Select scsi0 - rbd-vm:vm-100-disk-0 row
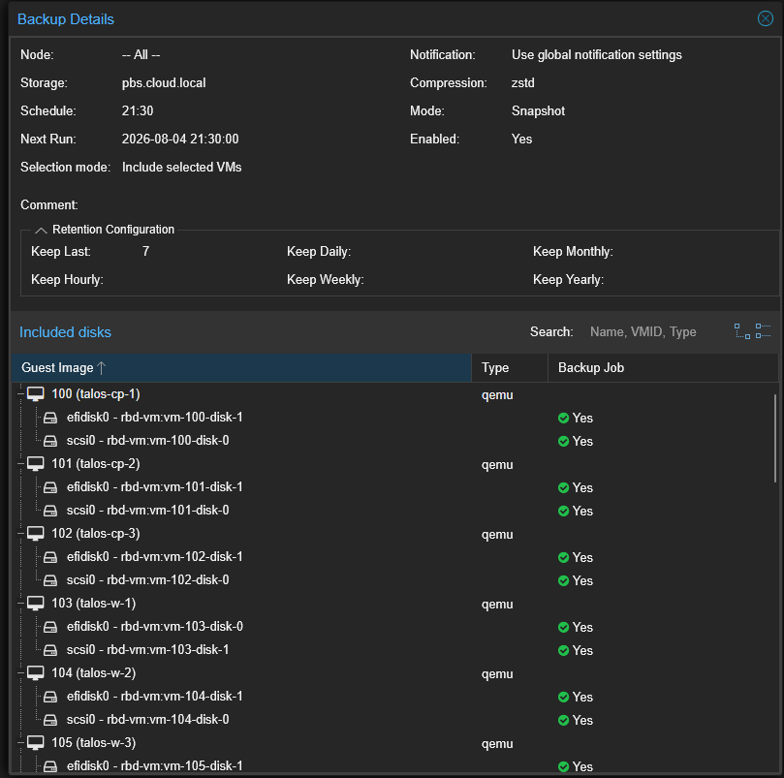784x778 pixels. [395, 441]
